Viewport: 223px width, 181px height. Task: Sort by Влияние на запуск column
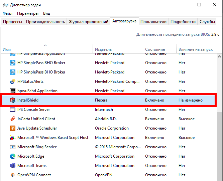click(196, 49)
